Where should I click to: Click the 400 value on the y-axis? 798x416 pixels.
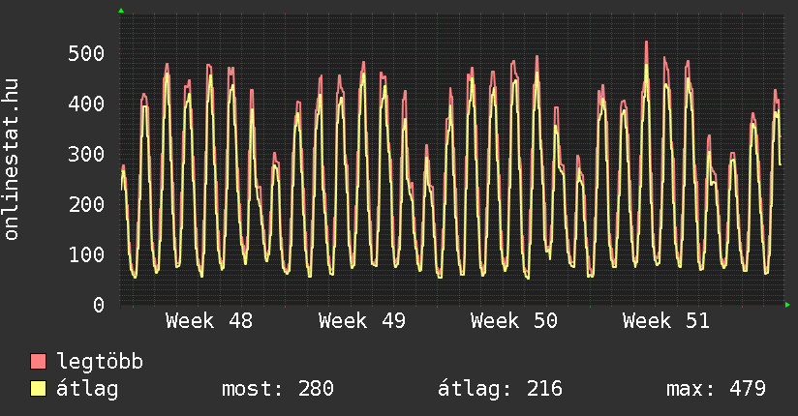click(86, 104)
